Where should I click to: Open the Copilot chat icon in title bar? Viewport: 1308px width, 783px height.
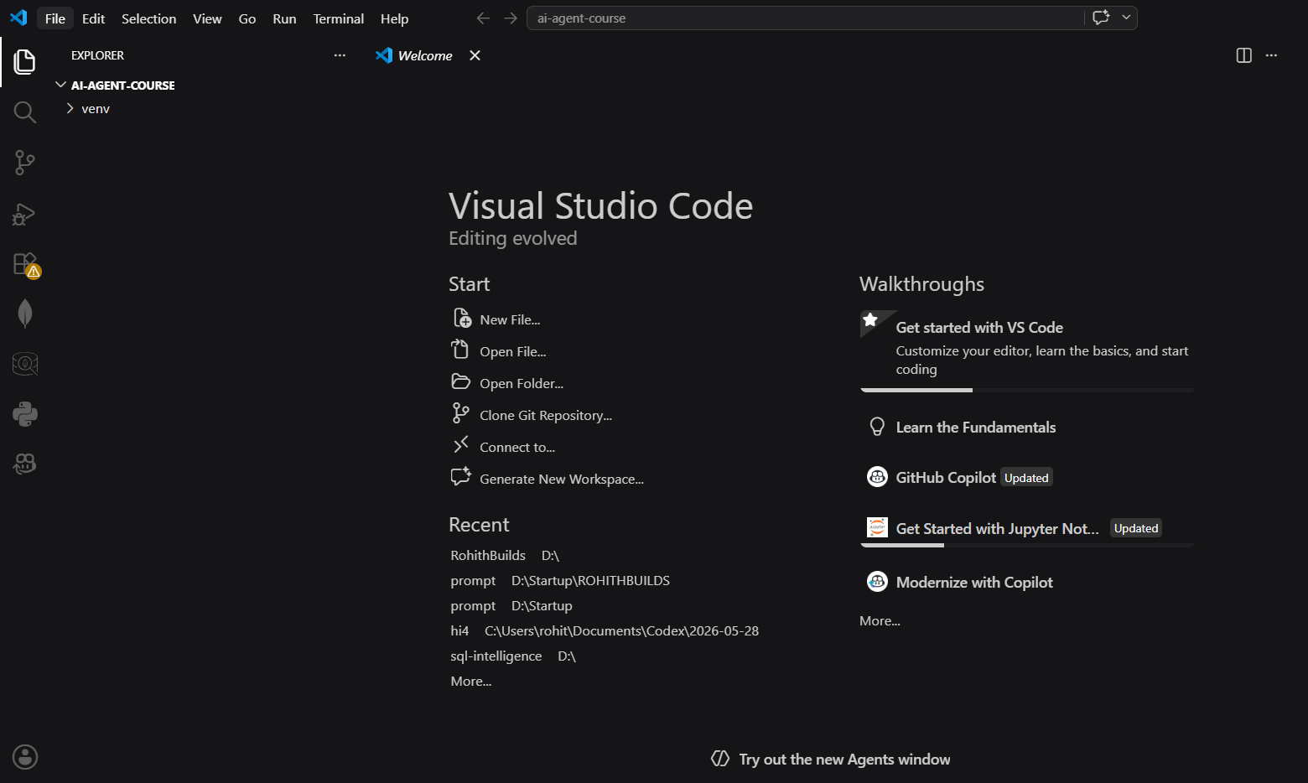1101,18
